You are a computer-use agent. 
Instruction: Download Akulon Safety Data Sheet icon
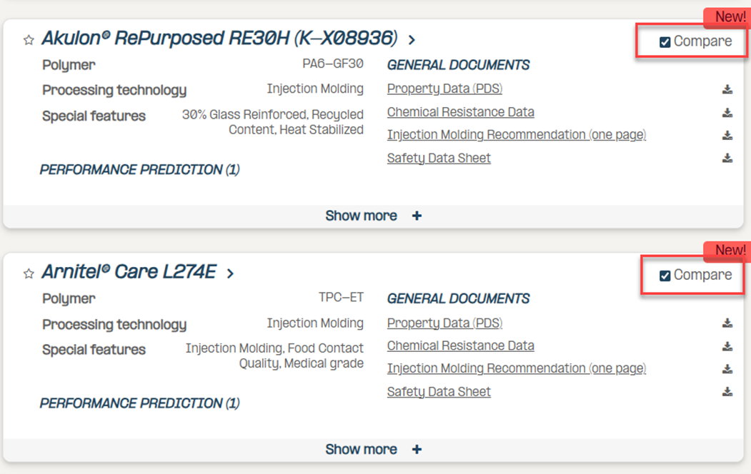[727, 158]
